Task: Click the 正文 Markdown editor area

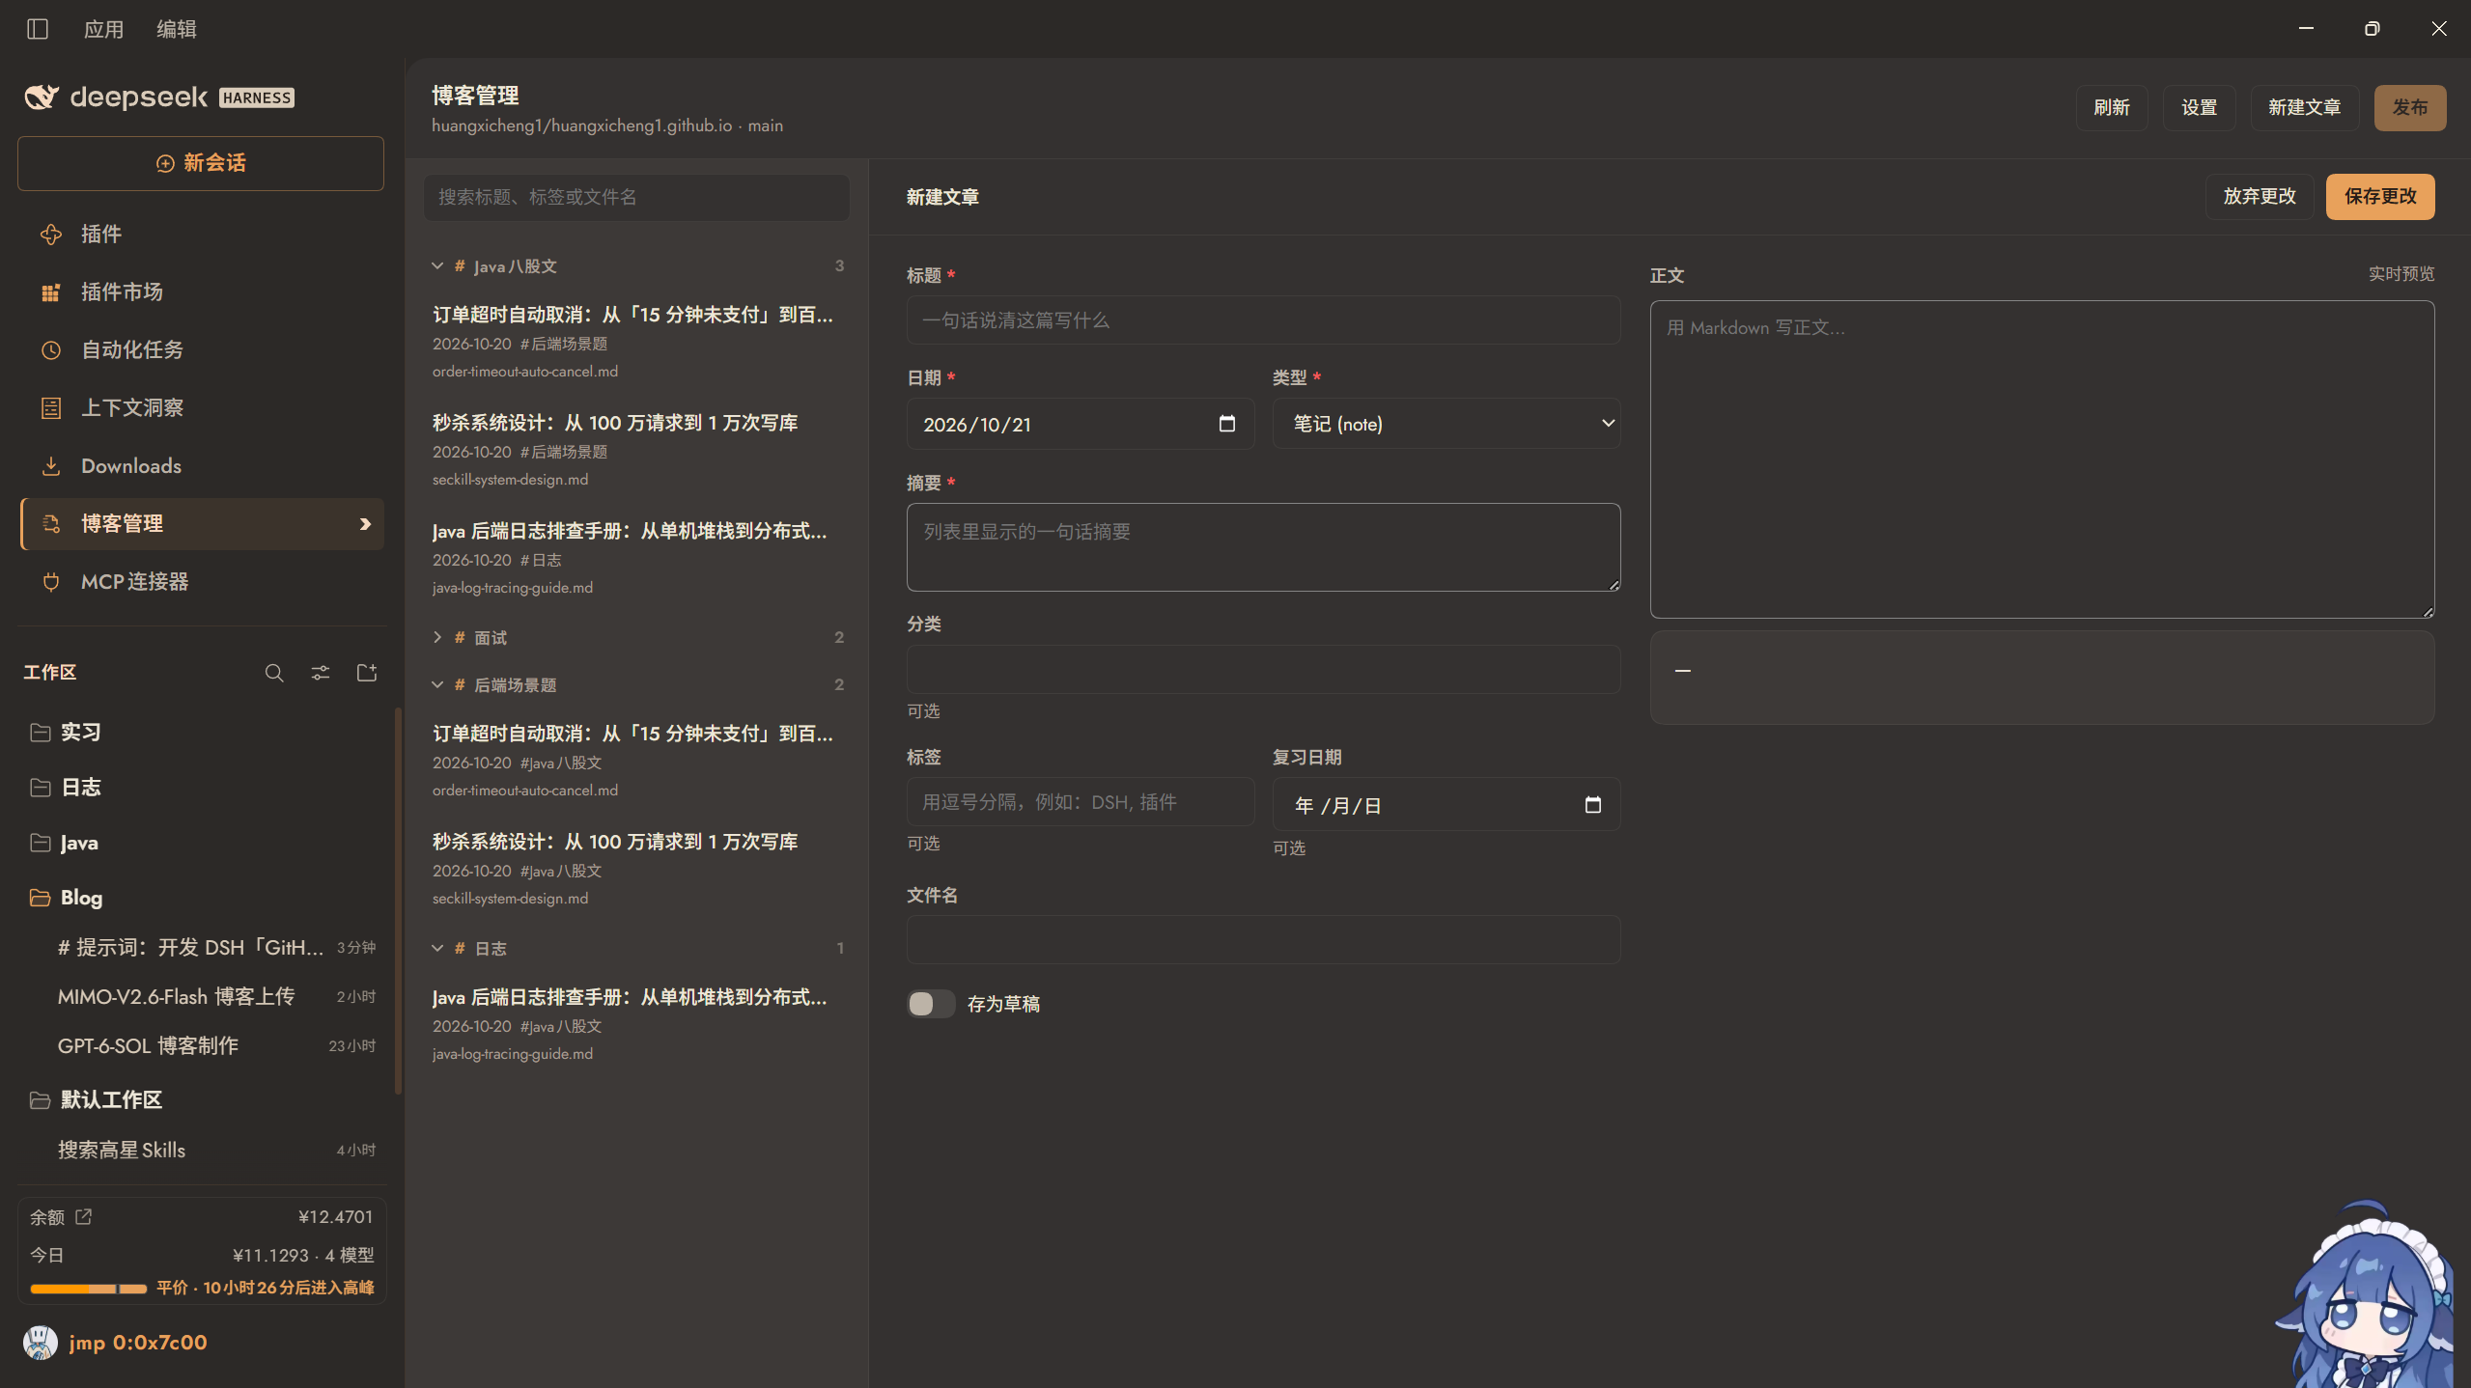Action: [x=2042, y=459]
